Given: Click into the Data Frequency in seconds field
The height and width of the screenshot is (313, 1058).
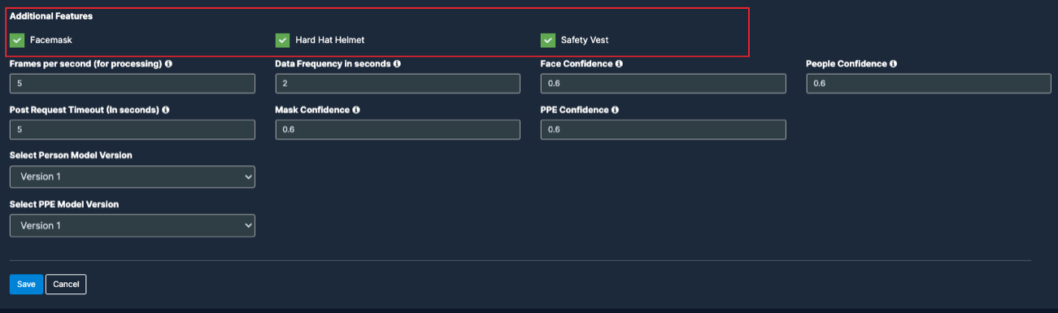Looking at the screenshot, I should tap(398, 84).
